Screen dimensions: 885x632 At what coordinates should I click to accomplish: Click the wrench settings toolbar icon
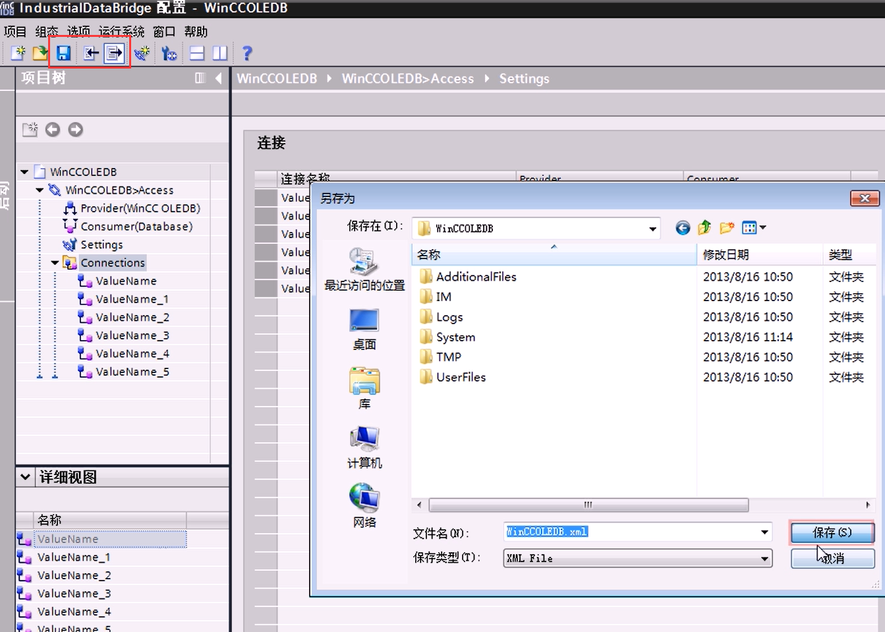(169, 53)
